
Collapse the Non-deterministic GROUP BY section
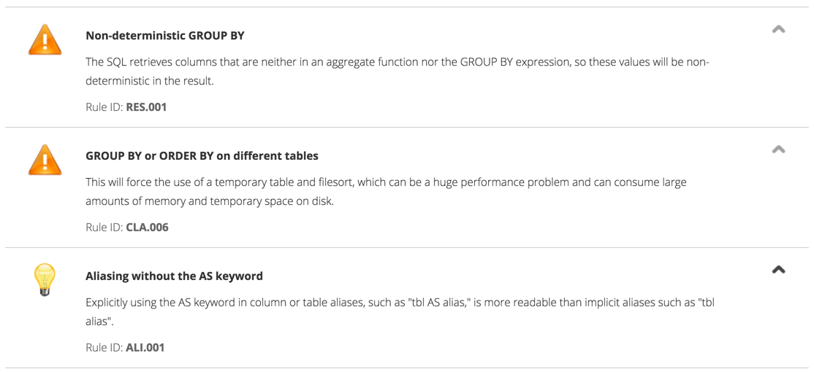click(778, 30)
